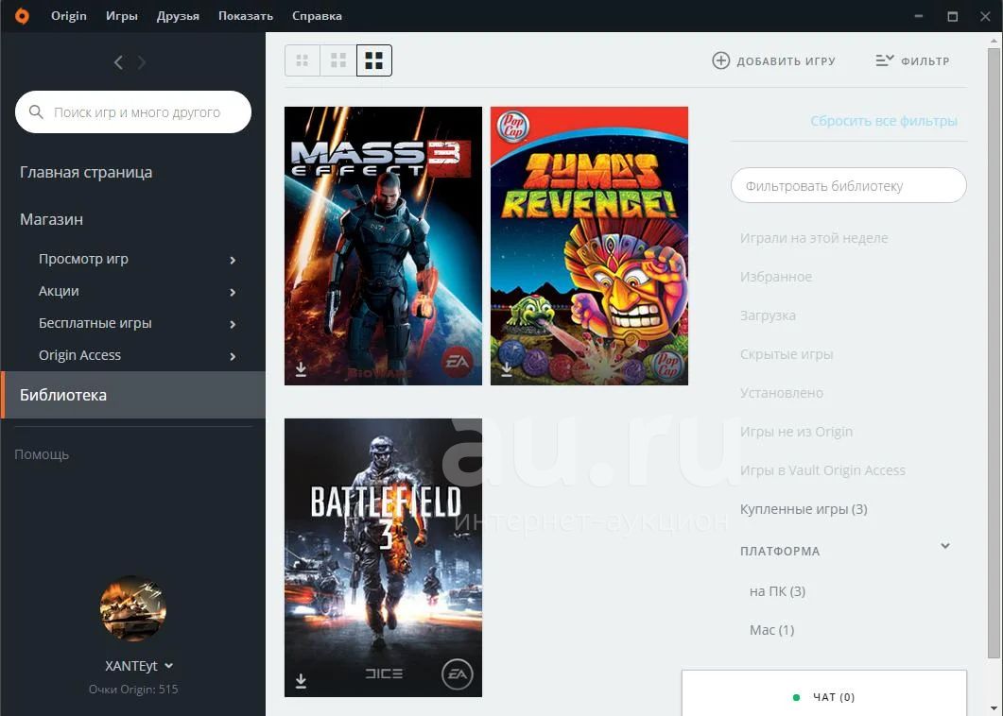Open the Zuma's Revenge game tile

(x=589, y=247)
